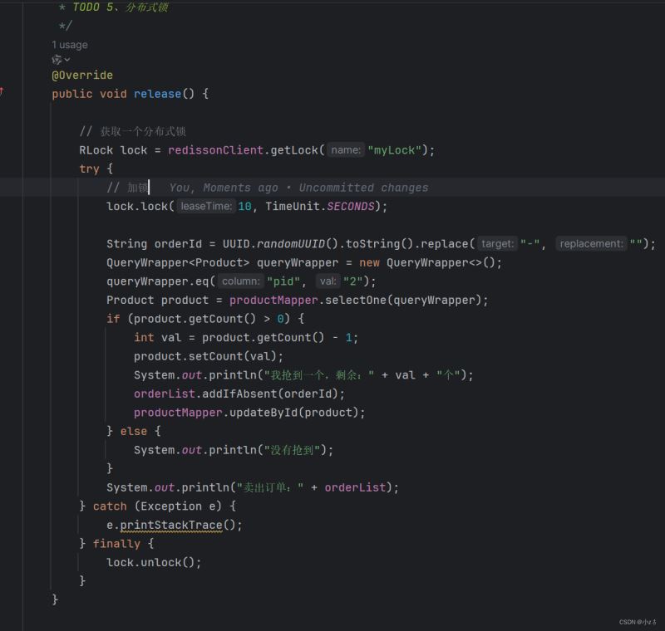Image resolution: width=665 pixels, height=631 pixels.
Task: Click the "val:" parameter hint
Action: [328, 281]
